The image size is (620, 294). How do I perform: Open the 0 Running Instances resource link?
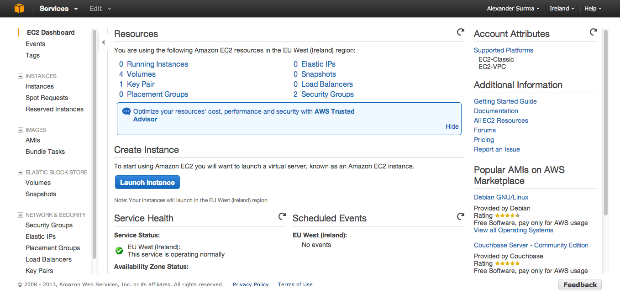pyautogui.click(x=153, y=64)
